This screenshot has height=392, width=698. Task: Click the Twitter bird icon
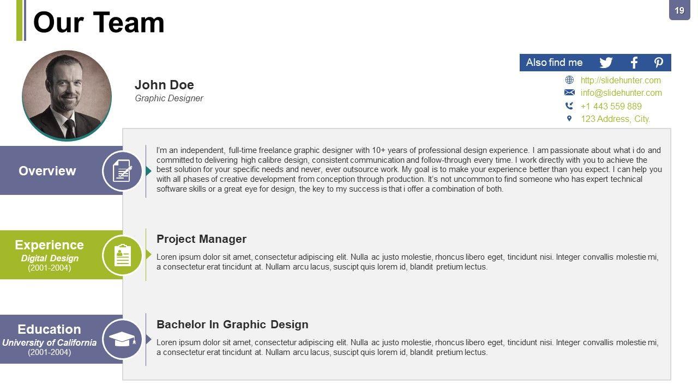coord(606,63)
